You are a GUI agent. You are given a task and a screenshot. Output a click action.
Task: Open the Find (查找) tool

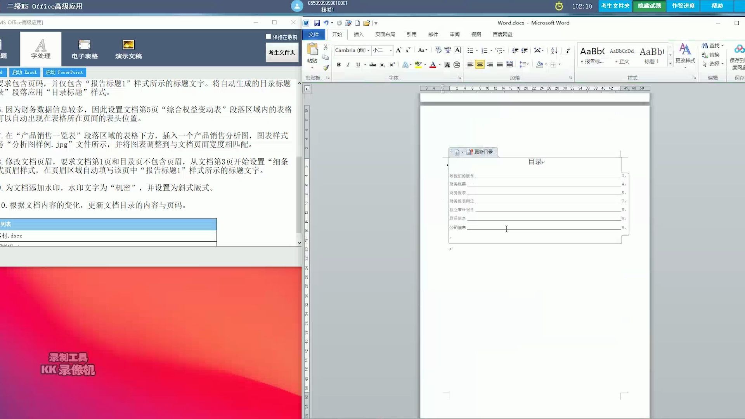click(711, 45)
